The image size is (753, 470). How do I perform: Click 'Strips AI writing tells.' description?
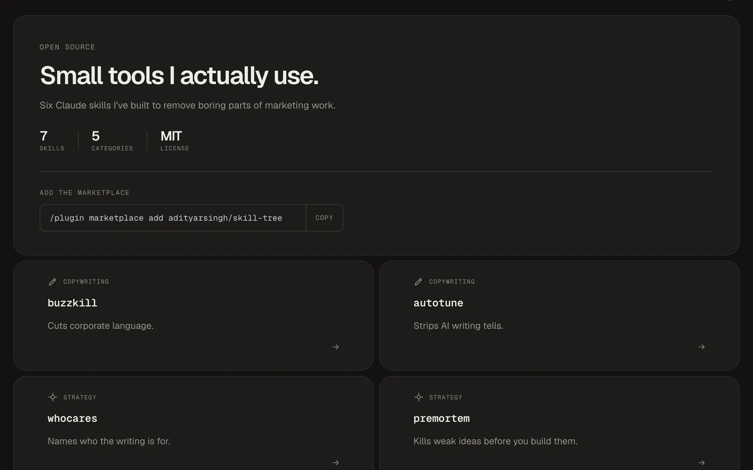click(x=458, y=326)
